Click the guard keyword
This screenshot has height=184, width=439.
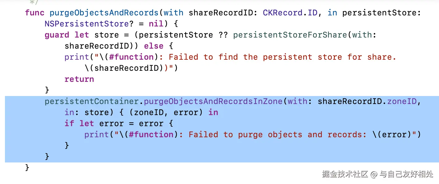click(x=57, y=35)
